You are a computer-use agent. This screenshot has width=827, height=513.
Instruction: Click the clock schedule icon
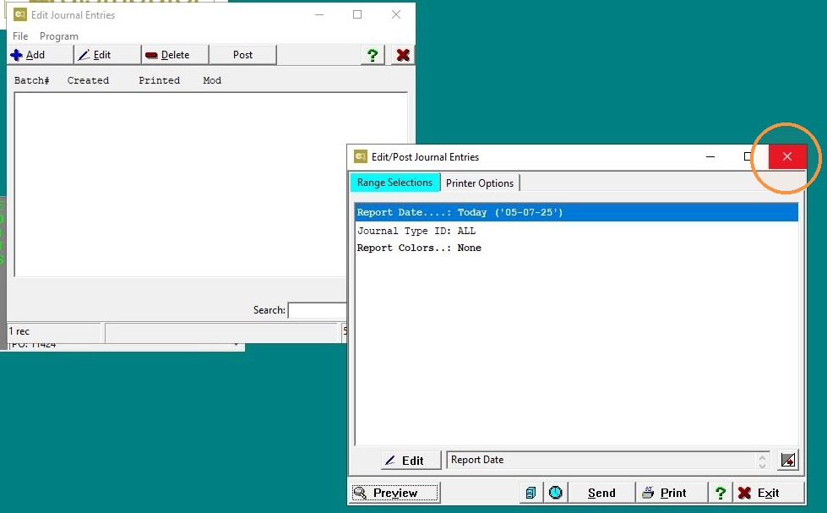click(555, 493)
